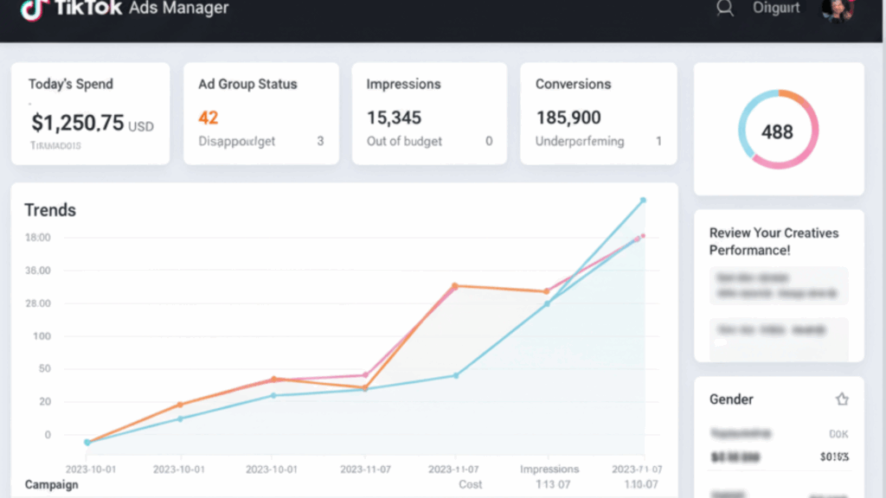
Task: Click the Trends chart heading
Action: [x=50, y=210]
